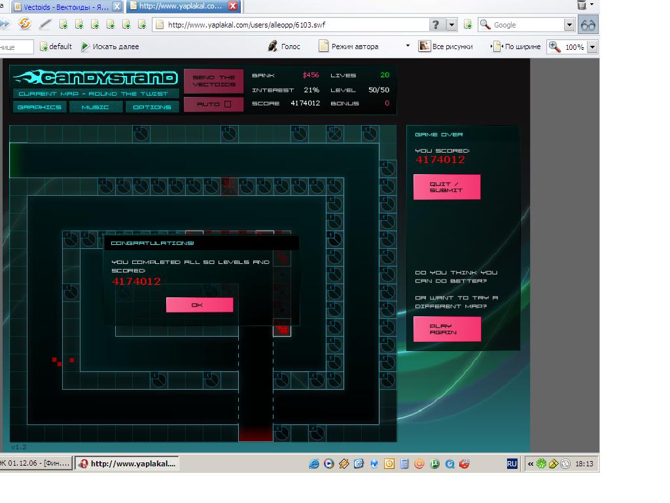Expand the Google search engine dropdown

(x=569, y=25)
